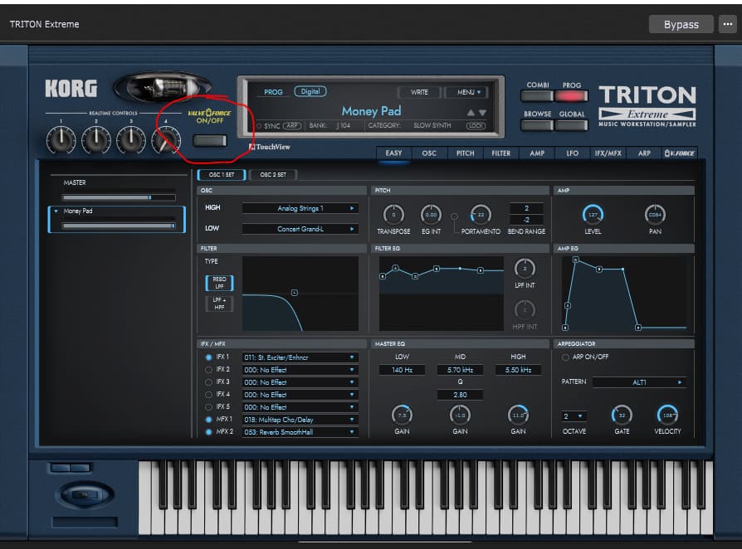
Task: Enable IFX 2 effect
Action: point(208,370)
